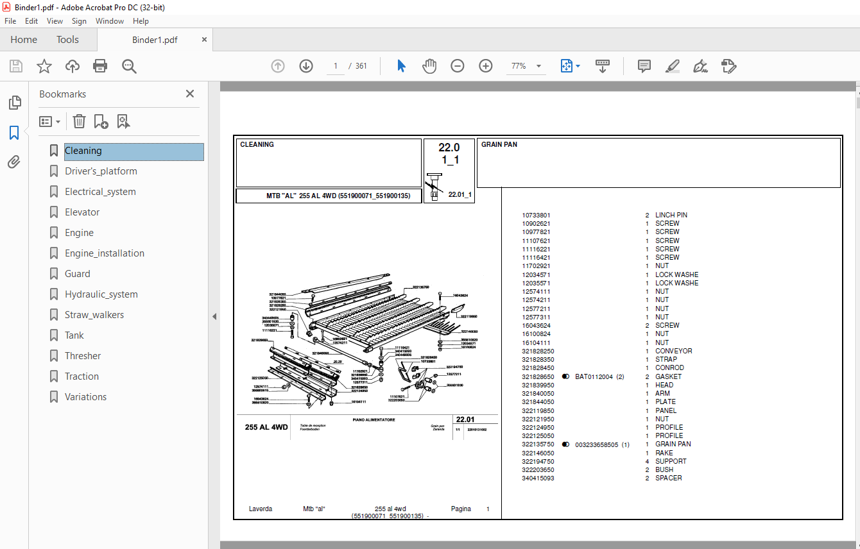Select the Engine_installation bookmark
This screenshot has height=549, width=860.
105,253
